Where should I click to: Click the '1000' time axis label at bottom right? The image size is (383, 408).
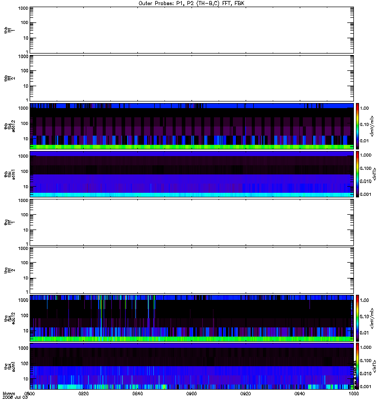[x=353, y=394]
